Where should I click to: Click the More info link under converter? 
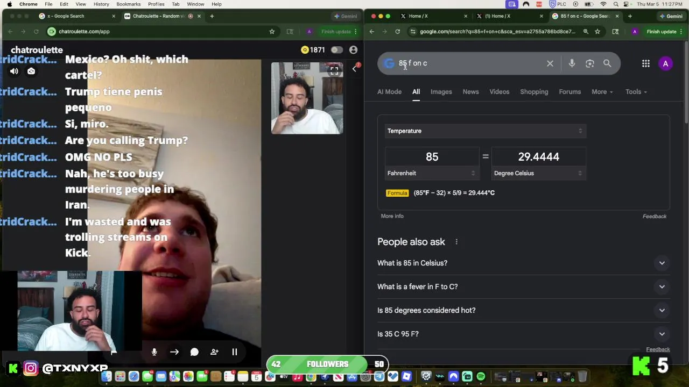tap(392, 216)
